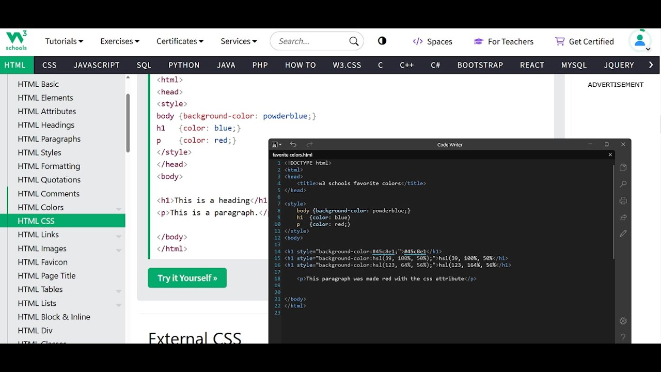The image size is (661, 372).
Task: Select PYTHON in the topic navbar
Action: click(x=184, y=65)
